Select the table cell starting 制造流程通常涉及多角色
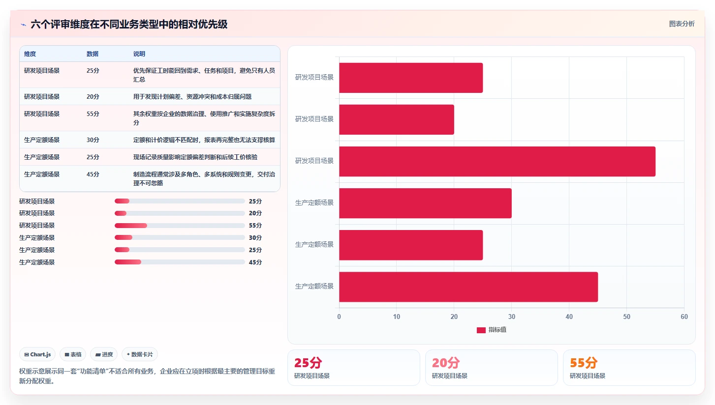Viewport: 715px width, 405px height. pyautogui.click(x=204, y=178)
